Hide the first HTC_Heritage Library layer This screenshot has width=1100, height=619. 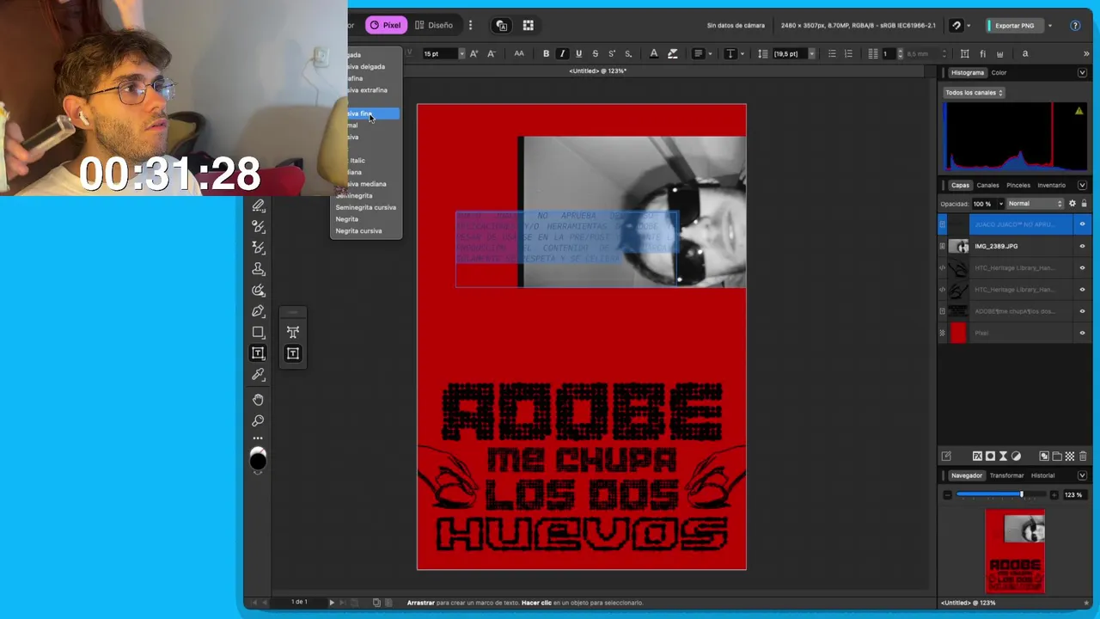pyautogui.click(x=1082, y=267)
